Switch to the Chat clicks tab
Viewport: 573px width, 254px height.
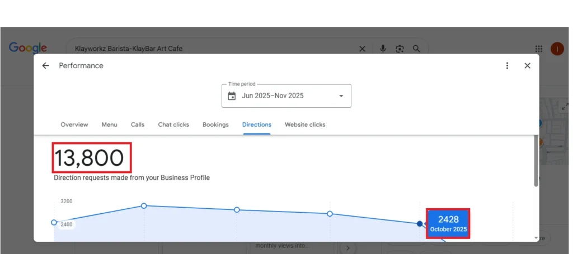[x=173, y=124]
